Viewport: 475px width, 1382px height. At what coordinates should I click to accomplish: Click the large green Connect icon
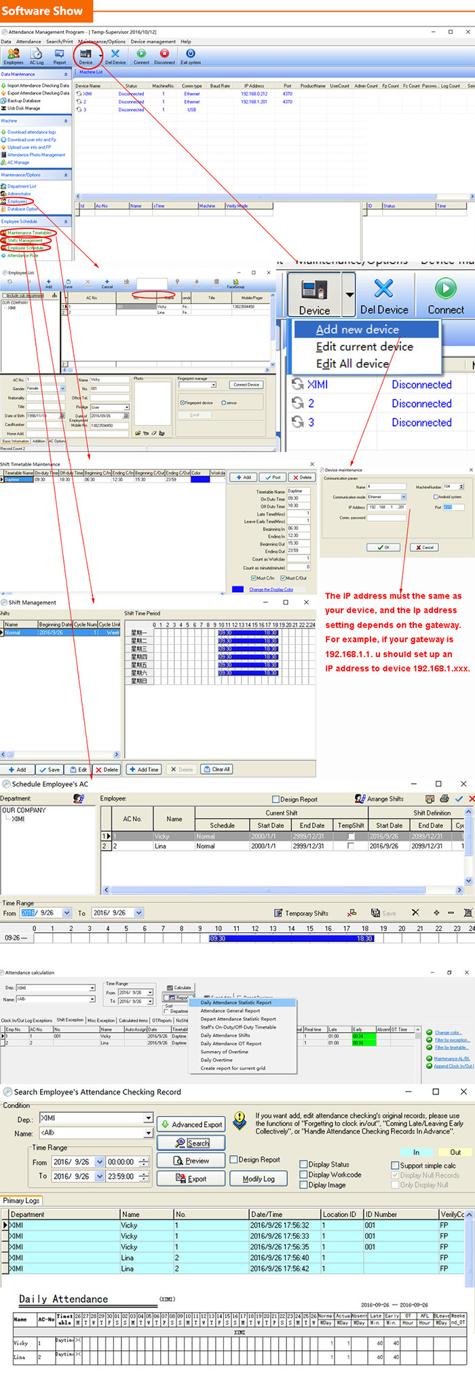click(x=446, y=289)
